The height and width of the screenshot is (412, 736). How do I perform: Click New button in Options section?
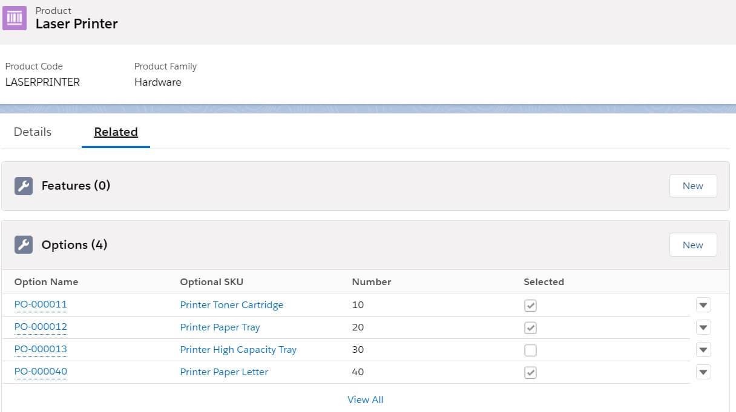pos(692,245)
